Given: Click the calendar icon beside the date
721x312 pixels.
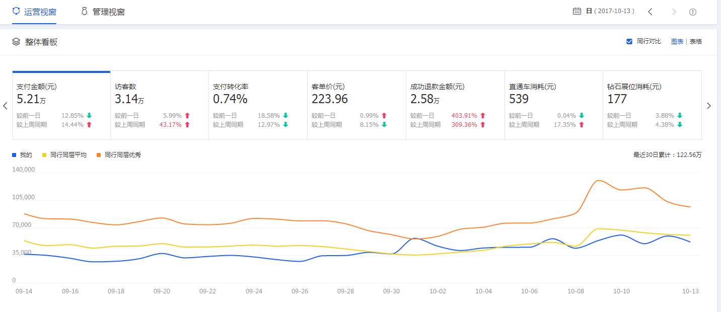Looking at the screenshot, I should [577, 11].
